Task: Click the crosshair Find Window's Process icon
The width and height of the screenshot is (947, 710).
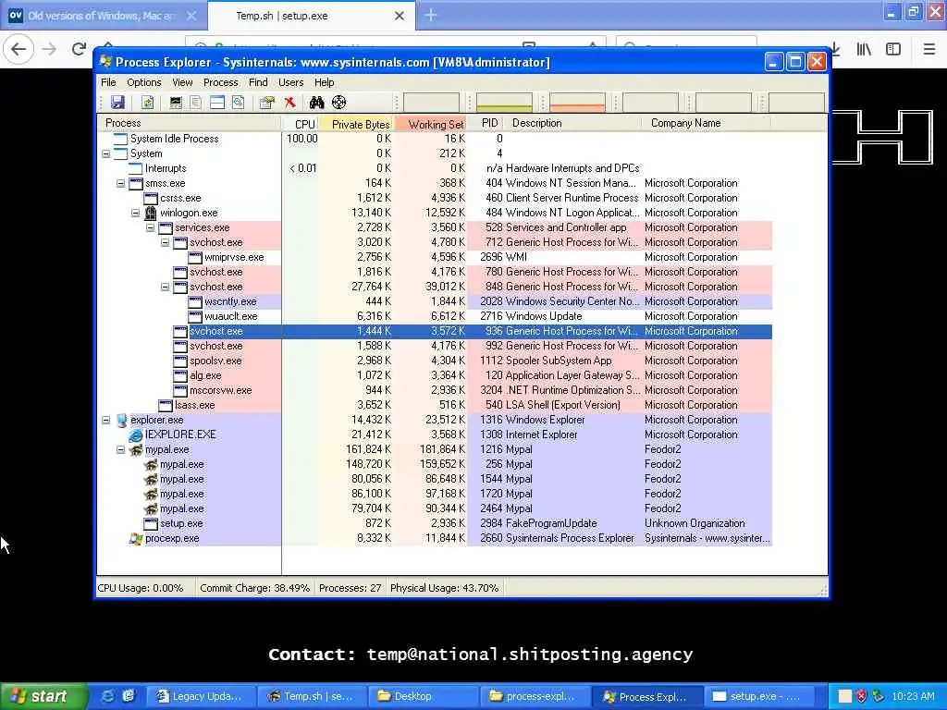Action: [x=338, y=103]
